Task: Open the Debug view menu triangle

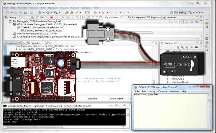Action: [93, 17]
